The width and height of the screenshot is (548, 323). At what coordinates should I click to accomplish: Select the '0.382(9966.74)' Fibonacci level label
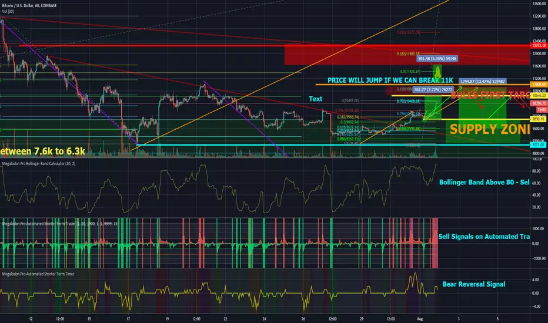pyautogui.click(x=348, y=117)
